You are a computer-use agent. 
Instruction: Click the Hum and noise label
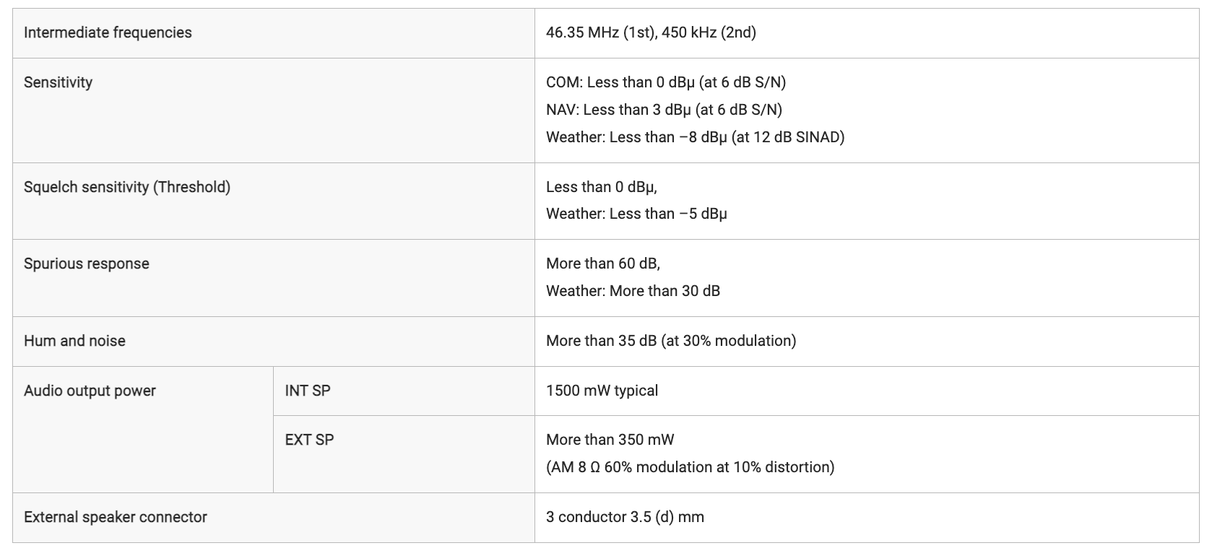[x=74, y=341]
